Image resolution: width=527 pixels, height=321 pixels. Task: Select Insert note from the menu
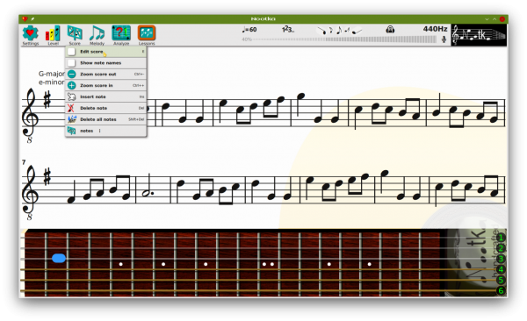[106, 96]
